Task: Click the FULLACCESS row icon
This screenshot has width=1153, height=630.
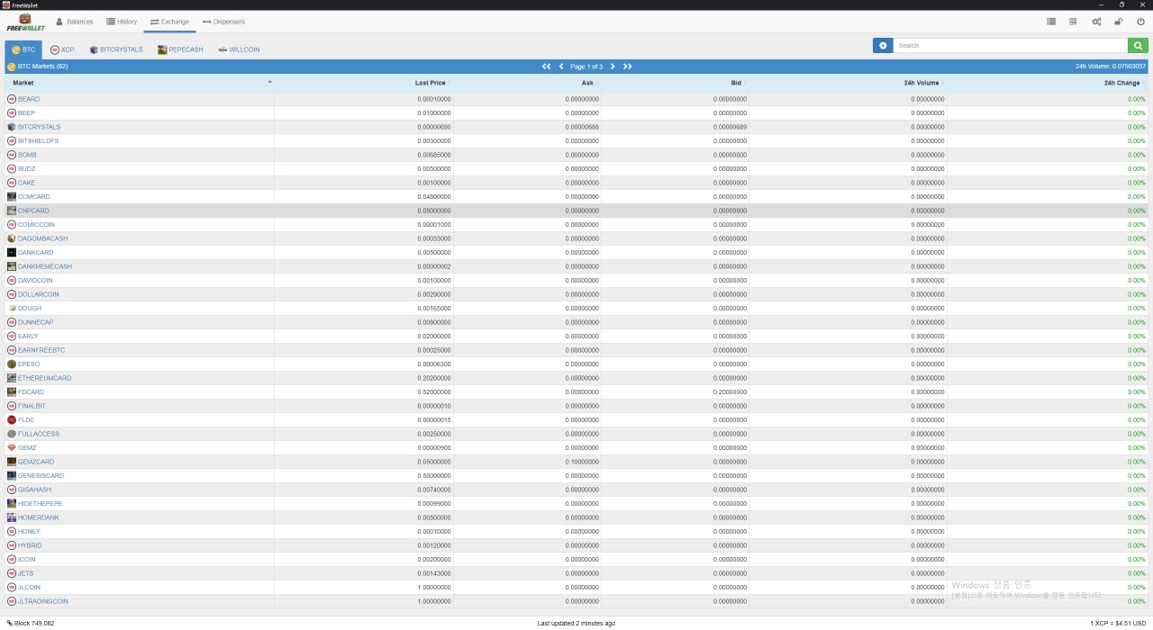Action: [x=12, y=434]
